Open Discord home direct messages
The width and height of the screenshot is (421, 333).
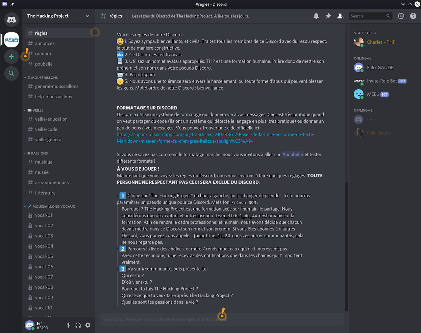point(12,20)
